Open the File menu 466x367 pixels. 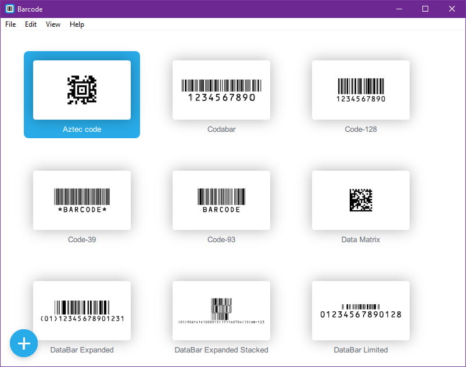[10, 24]
